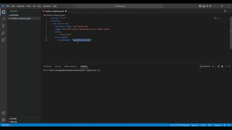
Task: Toggle primary side bar layout icon
Action: (x=200, y=6)
